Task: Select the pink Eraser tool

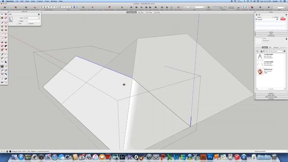Action: 6,18
